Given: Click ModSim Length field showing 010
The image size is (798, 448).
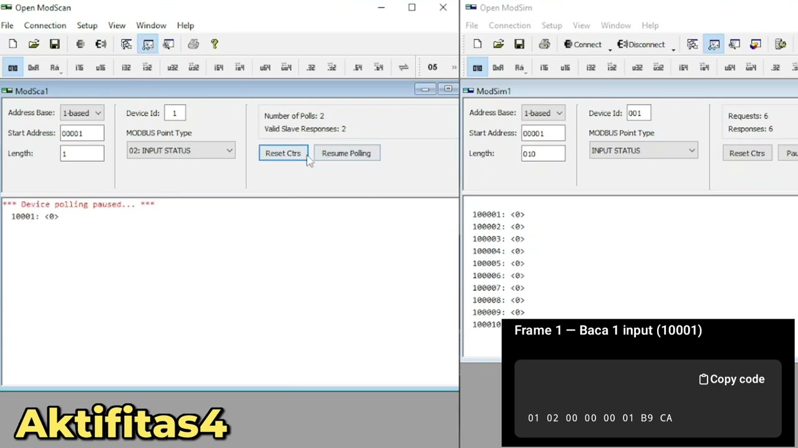Looking at the screenshot, I should 543,154.
